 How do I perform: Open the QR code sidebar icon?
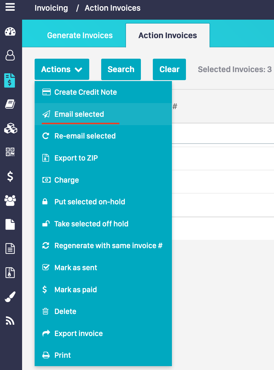pos(10,152)
